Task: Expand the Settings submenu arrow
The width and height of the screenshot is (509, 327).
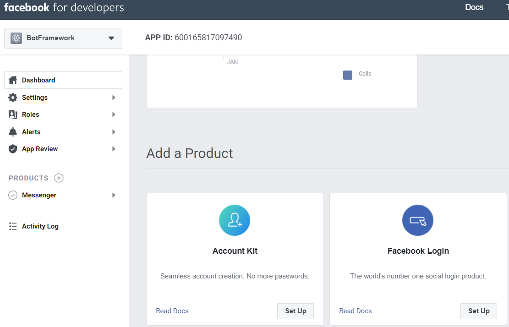Action: [114, 98]
